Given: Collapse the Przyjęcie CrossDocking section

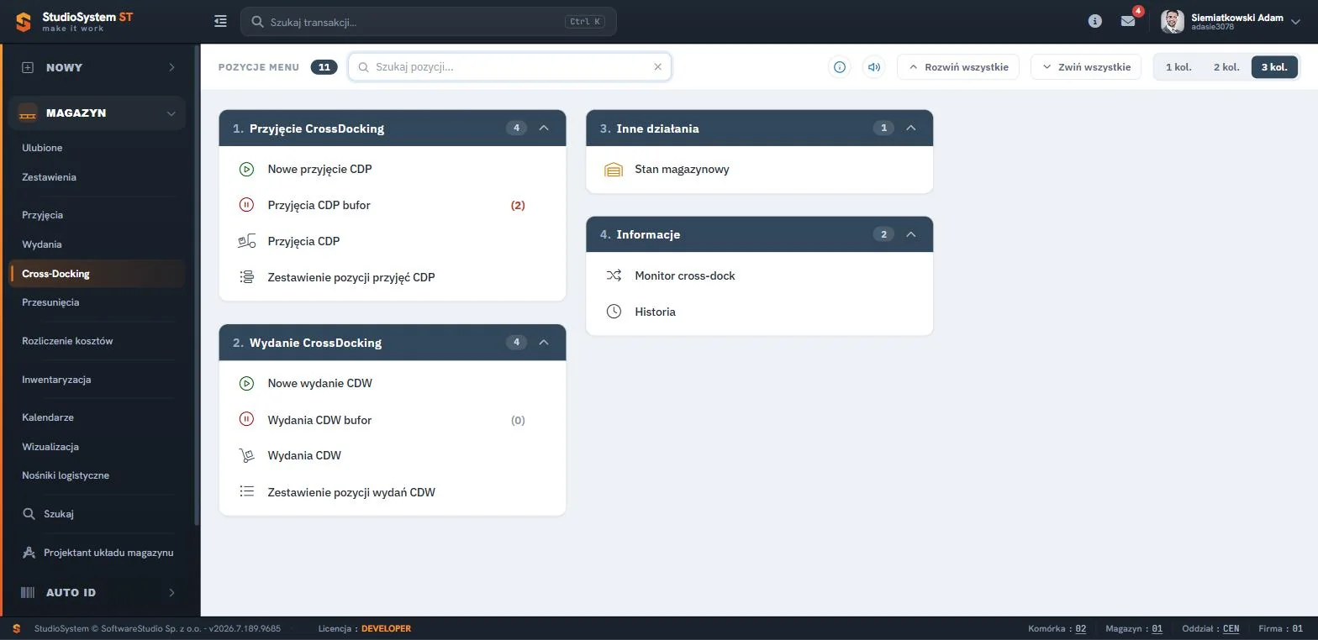Looking at the screenshot, I should click(x=544, y=129).
